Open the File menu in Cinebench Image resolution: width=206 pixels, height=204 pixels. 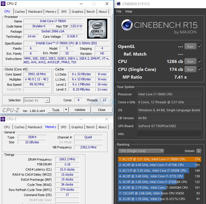click(x=119, y=11)
